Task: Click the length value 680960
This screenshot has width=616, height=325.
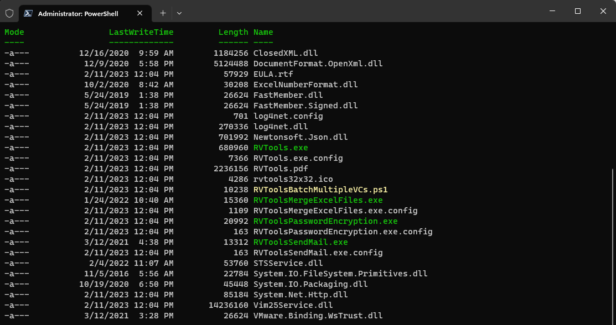Action: (234, 148)
